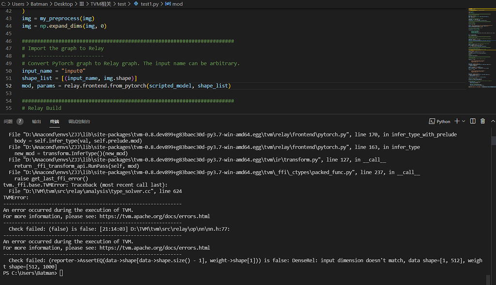The width and height of the screenshot is (496, 285).
Task: Split the terminal pane
Action: tap(473, 121)
